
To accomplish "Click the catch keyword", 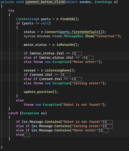I will (x=13, y=113).
